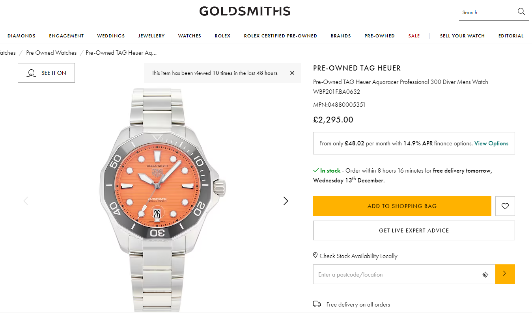Image resolution: width=532 pixels, height=314 pixels.
Task: Submit postcode with yellow arrow button
Action: click(x=505, y=274)
